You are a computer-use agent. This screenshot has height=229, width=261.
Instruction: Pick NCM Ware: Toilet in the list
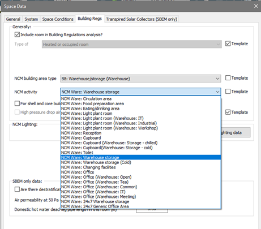point(140,153)
